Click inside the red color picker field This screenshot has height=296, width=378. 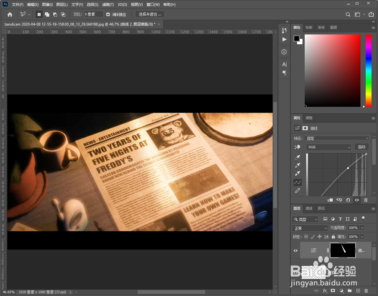(332, 70)
